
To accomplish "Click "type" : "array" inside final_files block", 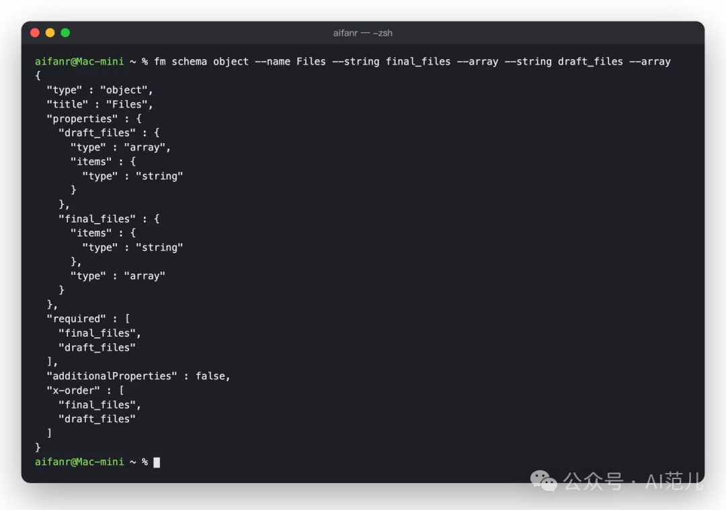I will (118, 275).
